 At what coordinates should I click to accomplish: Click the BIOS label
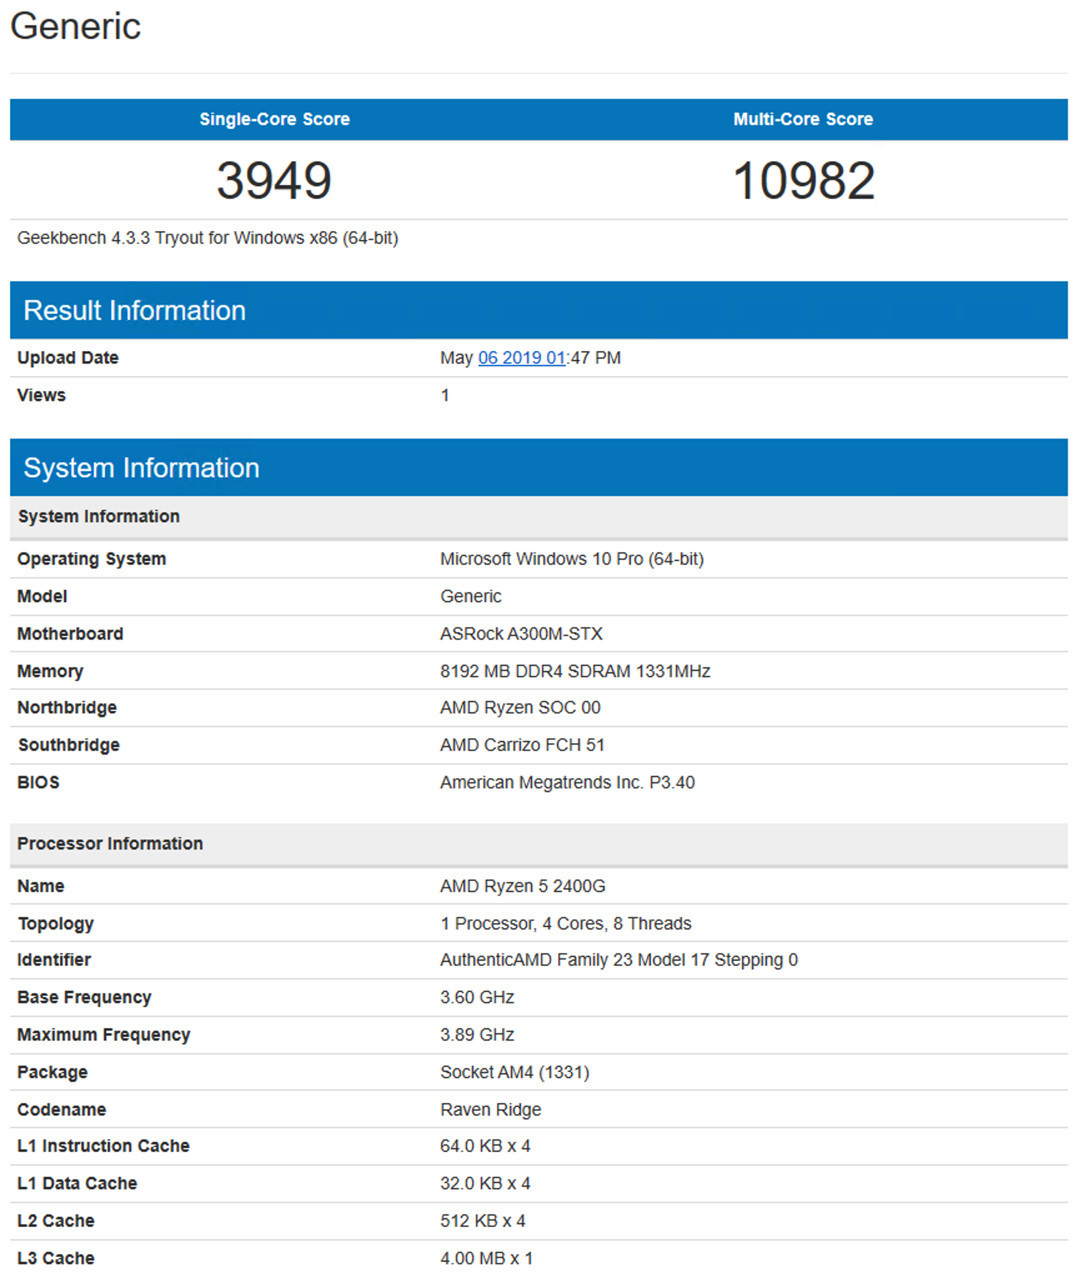pos(38,783)
